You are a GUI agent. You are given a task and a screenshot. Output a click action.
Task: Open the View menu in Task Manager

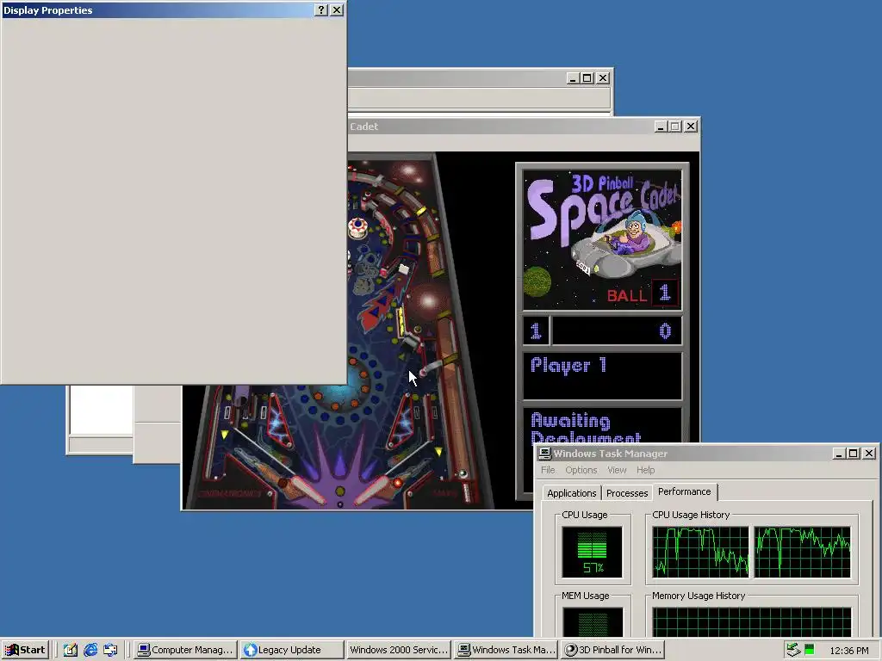[617, 470]
